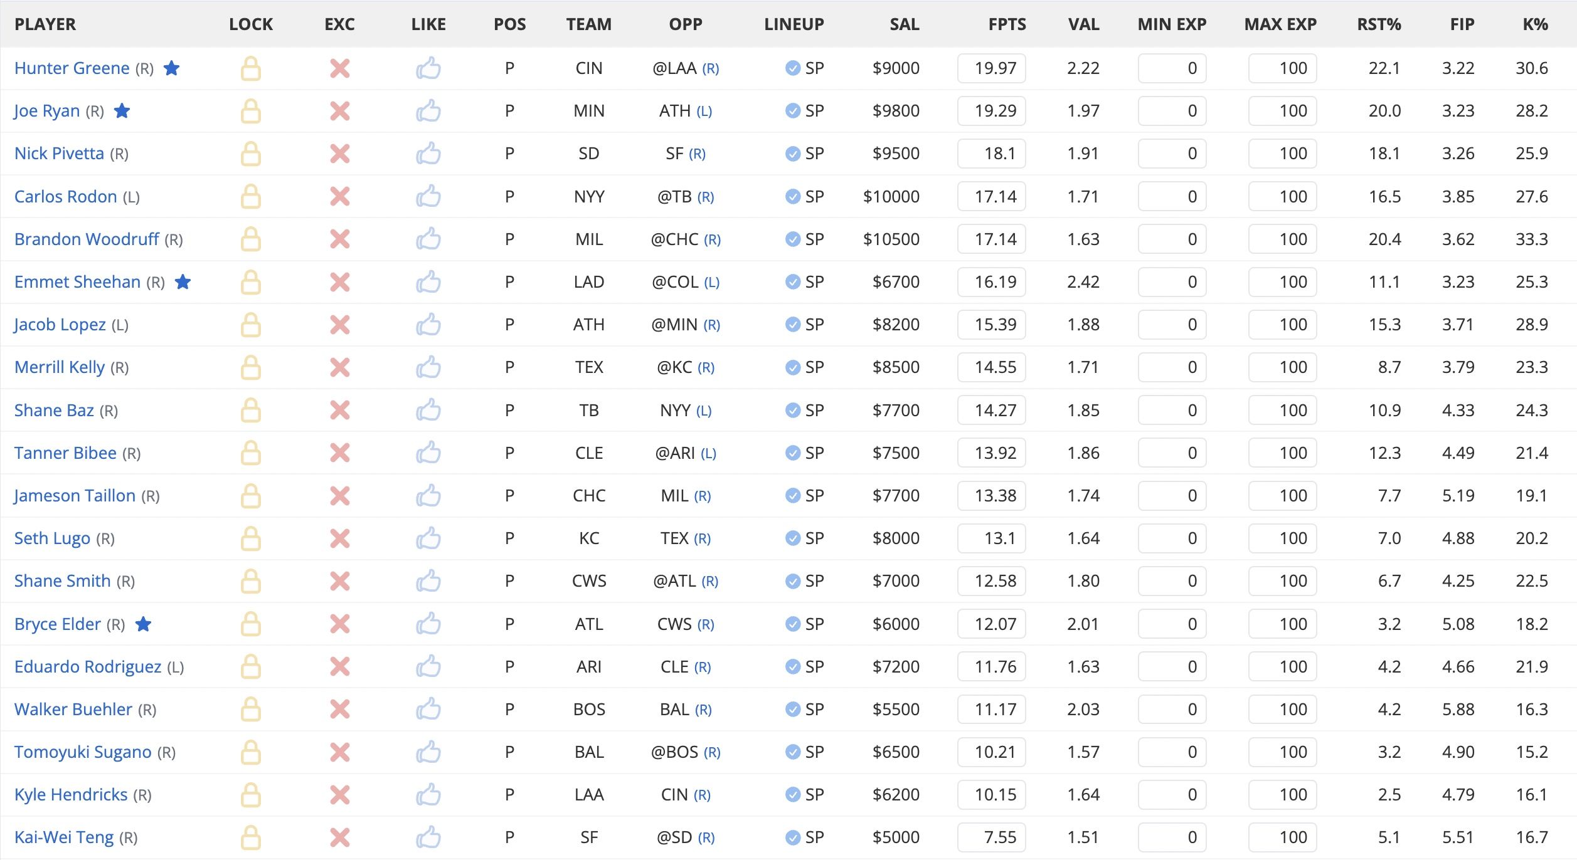
Task: Lock Emmet Sheehan padlock icon
Action: (251, 282)
